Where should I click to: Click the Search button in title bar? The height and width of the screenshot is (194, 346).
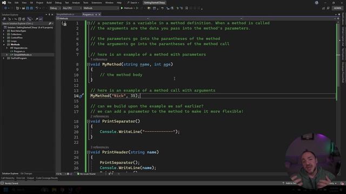(x=133, y=3)
